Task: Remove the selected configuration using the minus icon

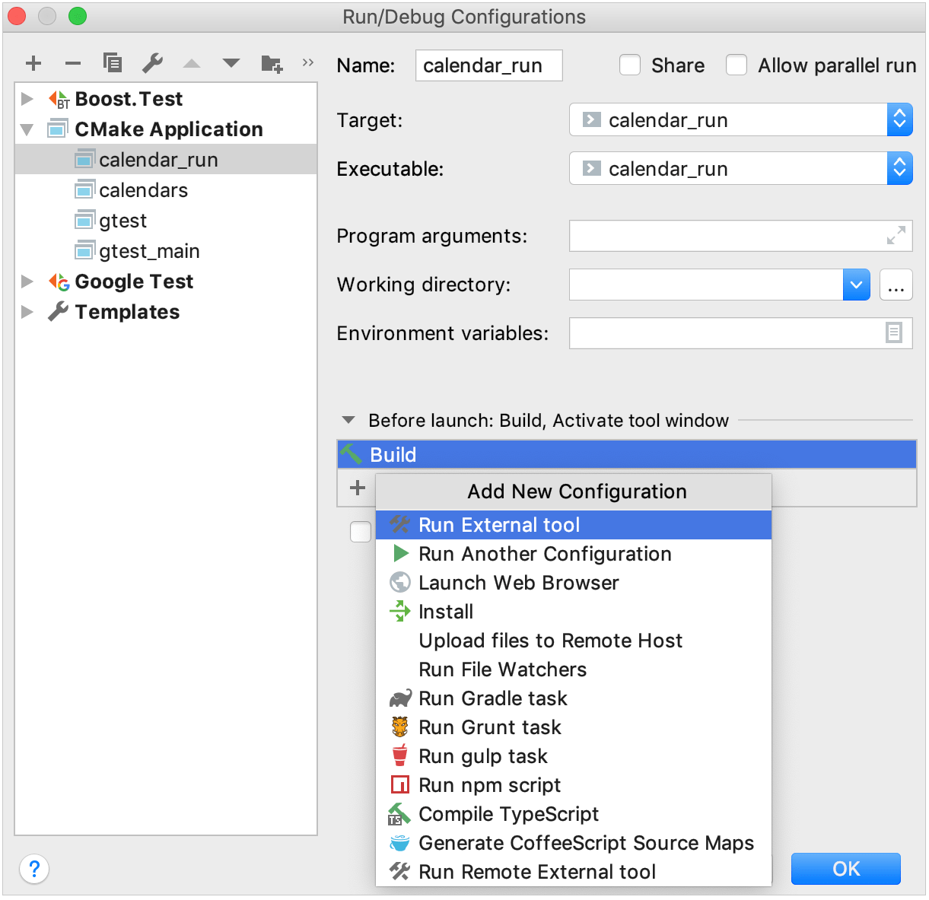Action: [x=73, y=63]
